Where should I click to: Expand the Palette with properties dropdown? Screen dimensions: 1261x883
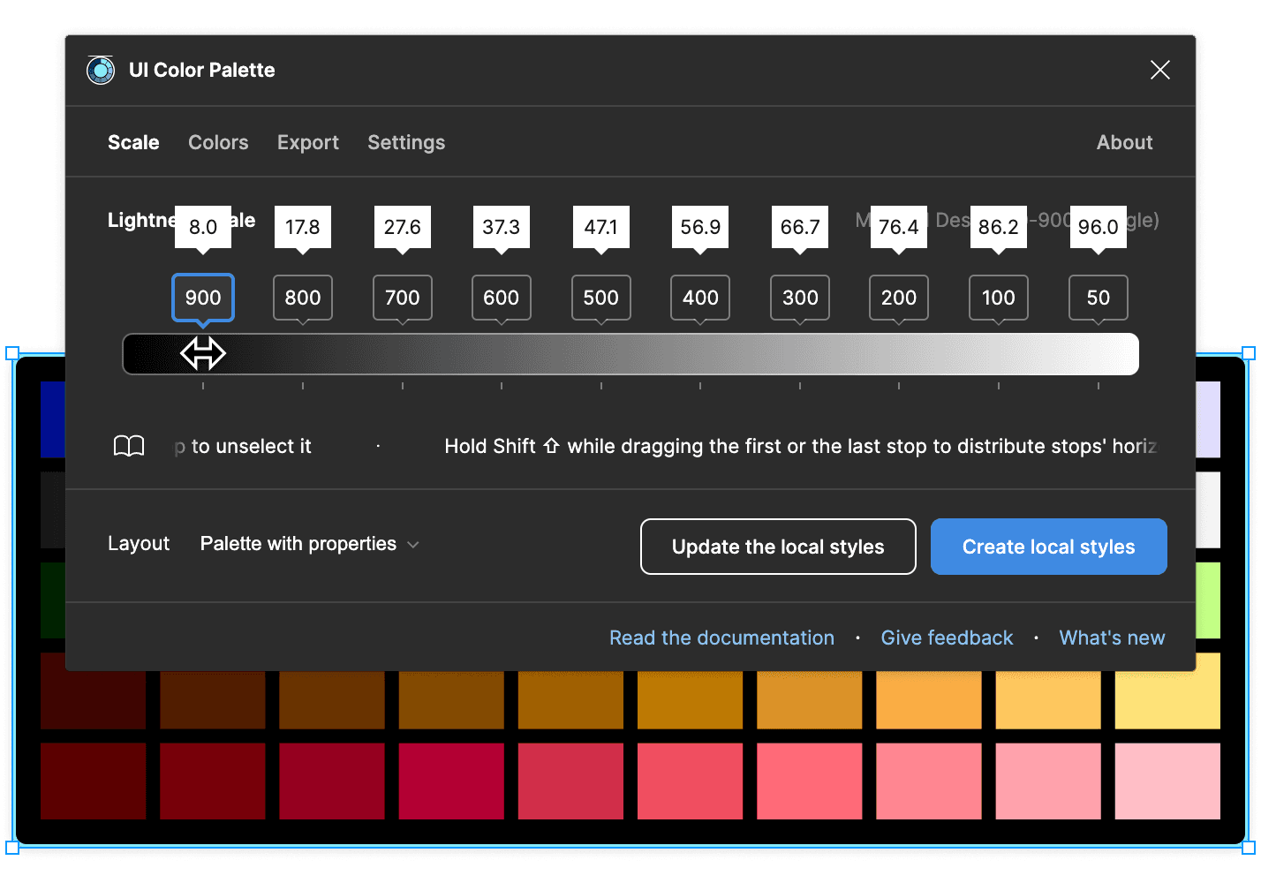(x=309, y=544)
